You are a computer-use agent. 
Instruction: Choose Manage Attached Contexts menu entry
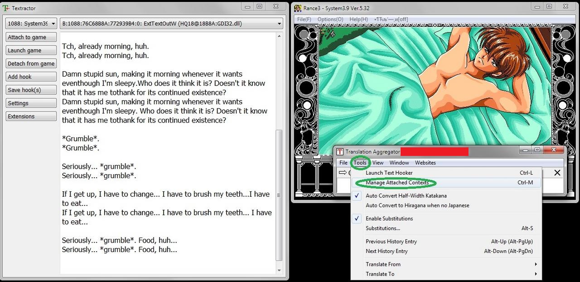click(446, 183)
